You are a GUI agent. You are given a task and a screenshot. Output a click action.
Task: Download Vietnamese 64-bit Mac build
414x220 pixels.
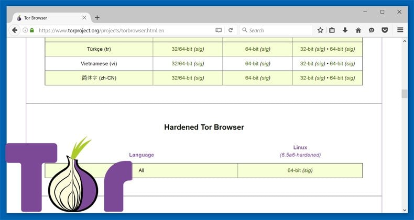point(252,64)
